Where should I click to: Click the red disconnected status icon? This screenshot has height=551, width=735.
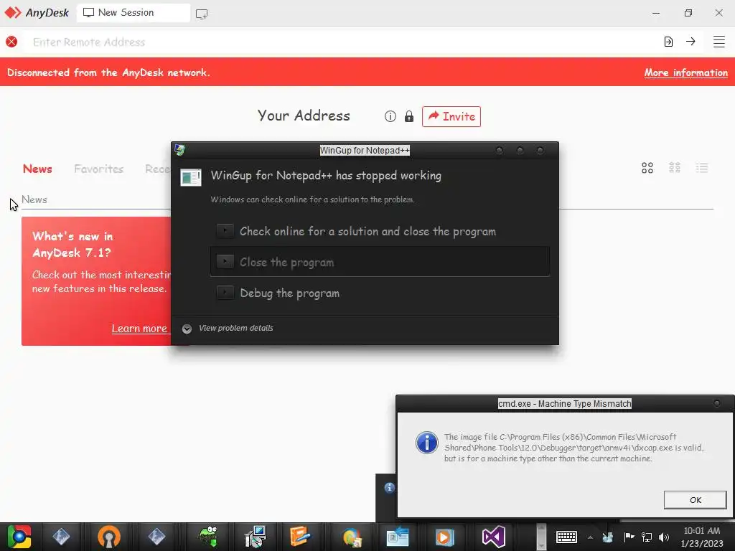click(x=11, y=42)
